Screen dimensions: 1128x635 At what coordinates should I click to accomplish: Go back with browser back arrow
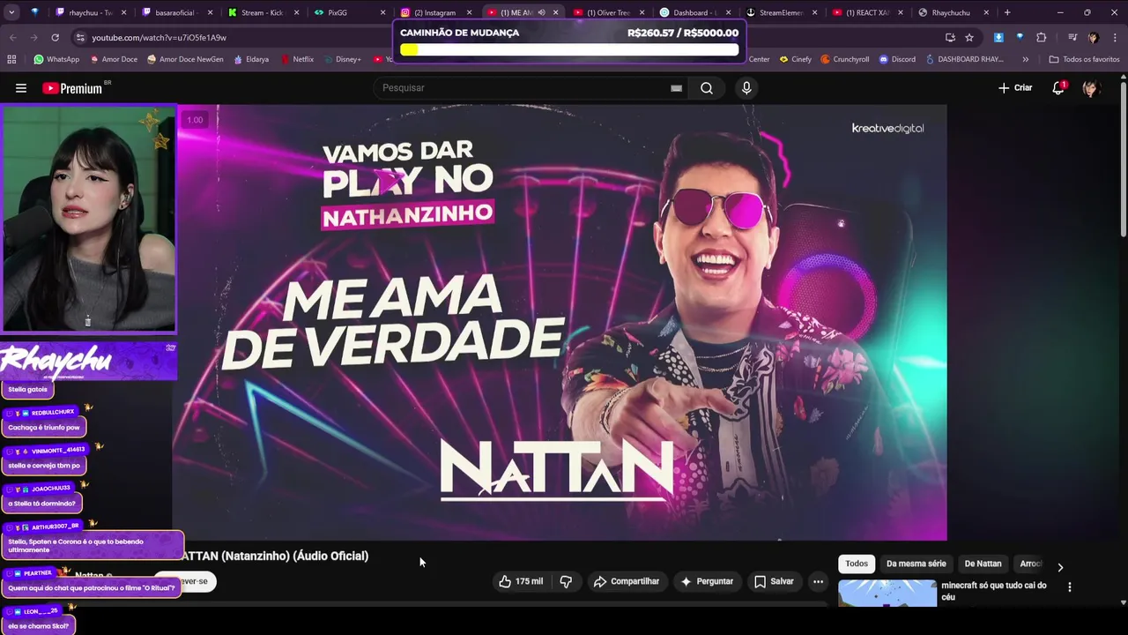click(x=12, y=37)
